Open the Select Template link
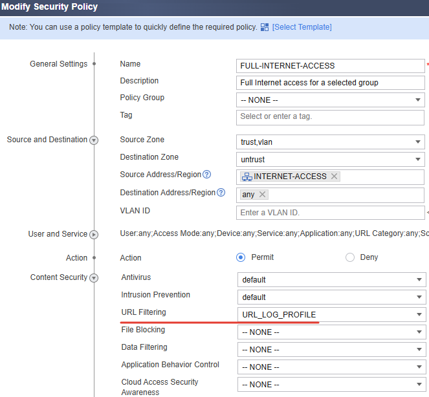 click(302, 27)
